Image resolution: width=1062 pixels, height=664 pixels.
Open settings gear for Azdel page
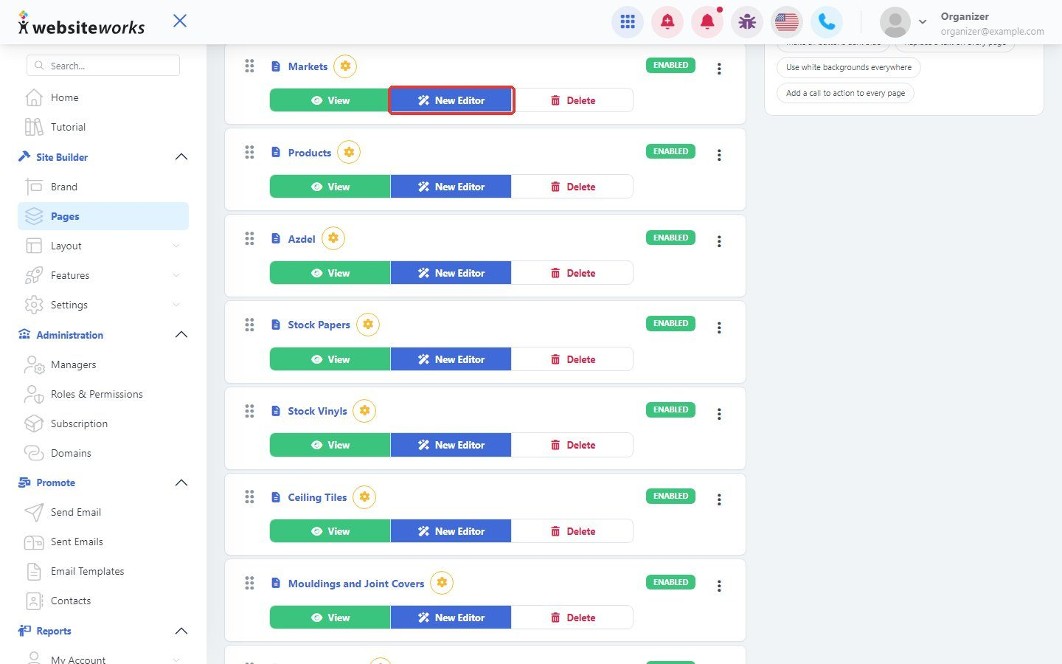333,238
